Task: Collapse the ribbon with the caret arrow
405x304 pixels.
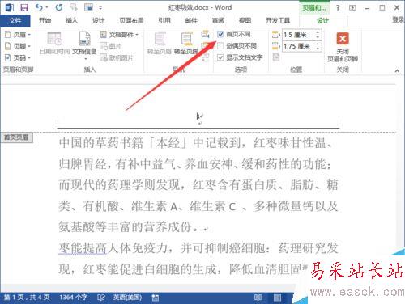Action: (x=397, y=70)
